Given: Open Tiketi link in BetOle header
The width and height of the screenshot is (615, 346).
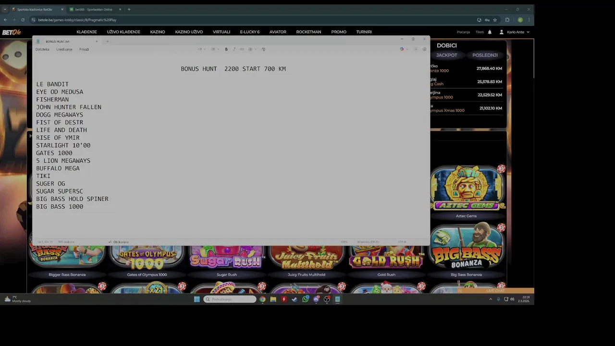Looking at the screenshot, I should (480, 32).
